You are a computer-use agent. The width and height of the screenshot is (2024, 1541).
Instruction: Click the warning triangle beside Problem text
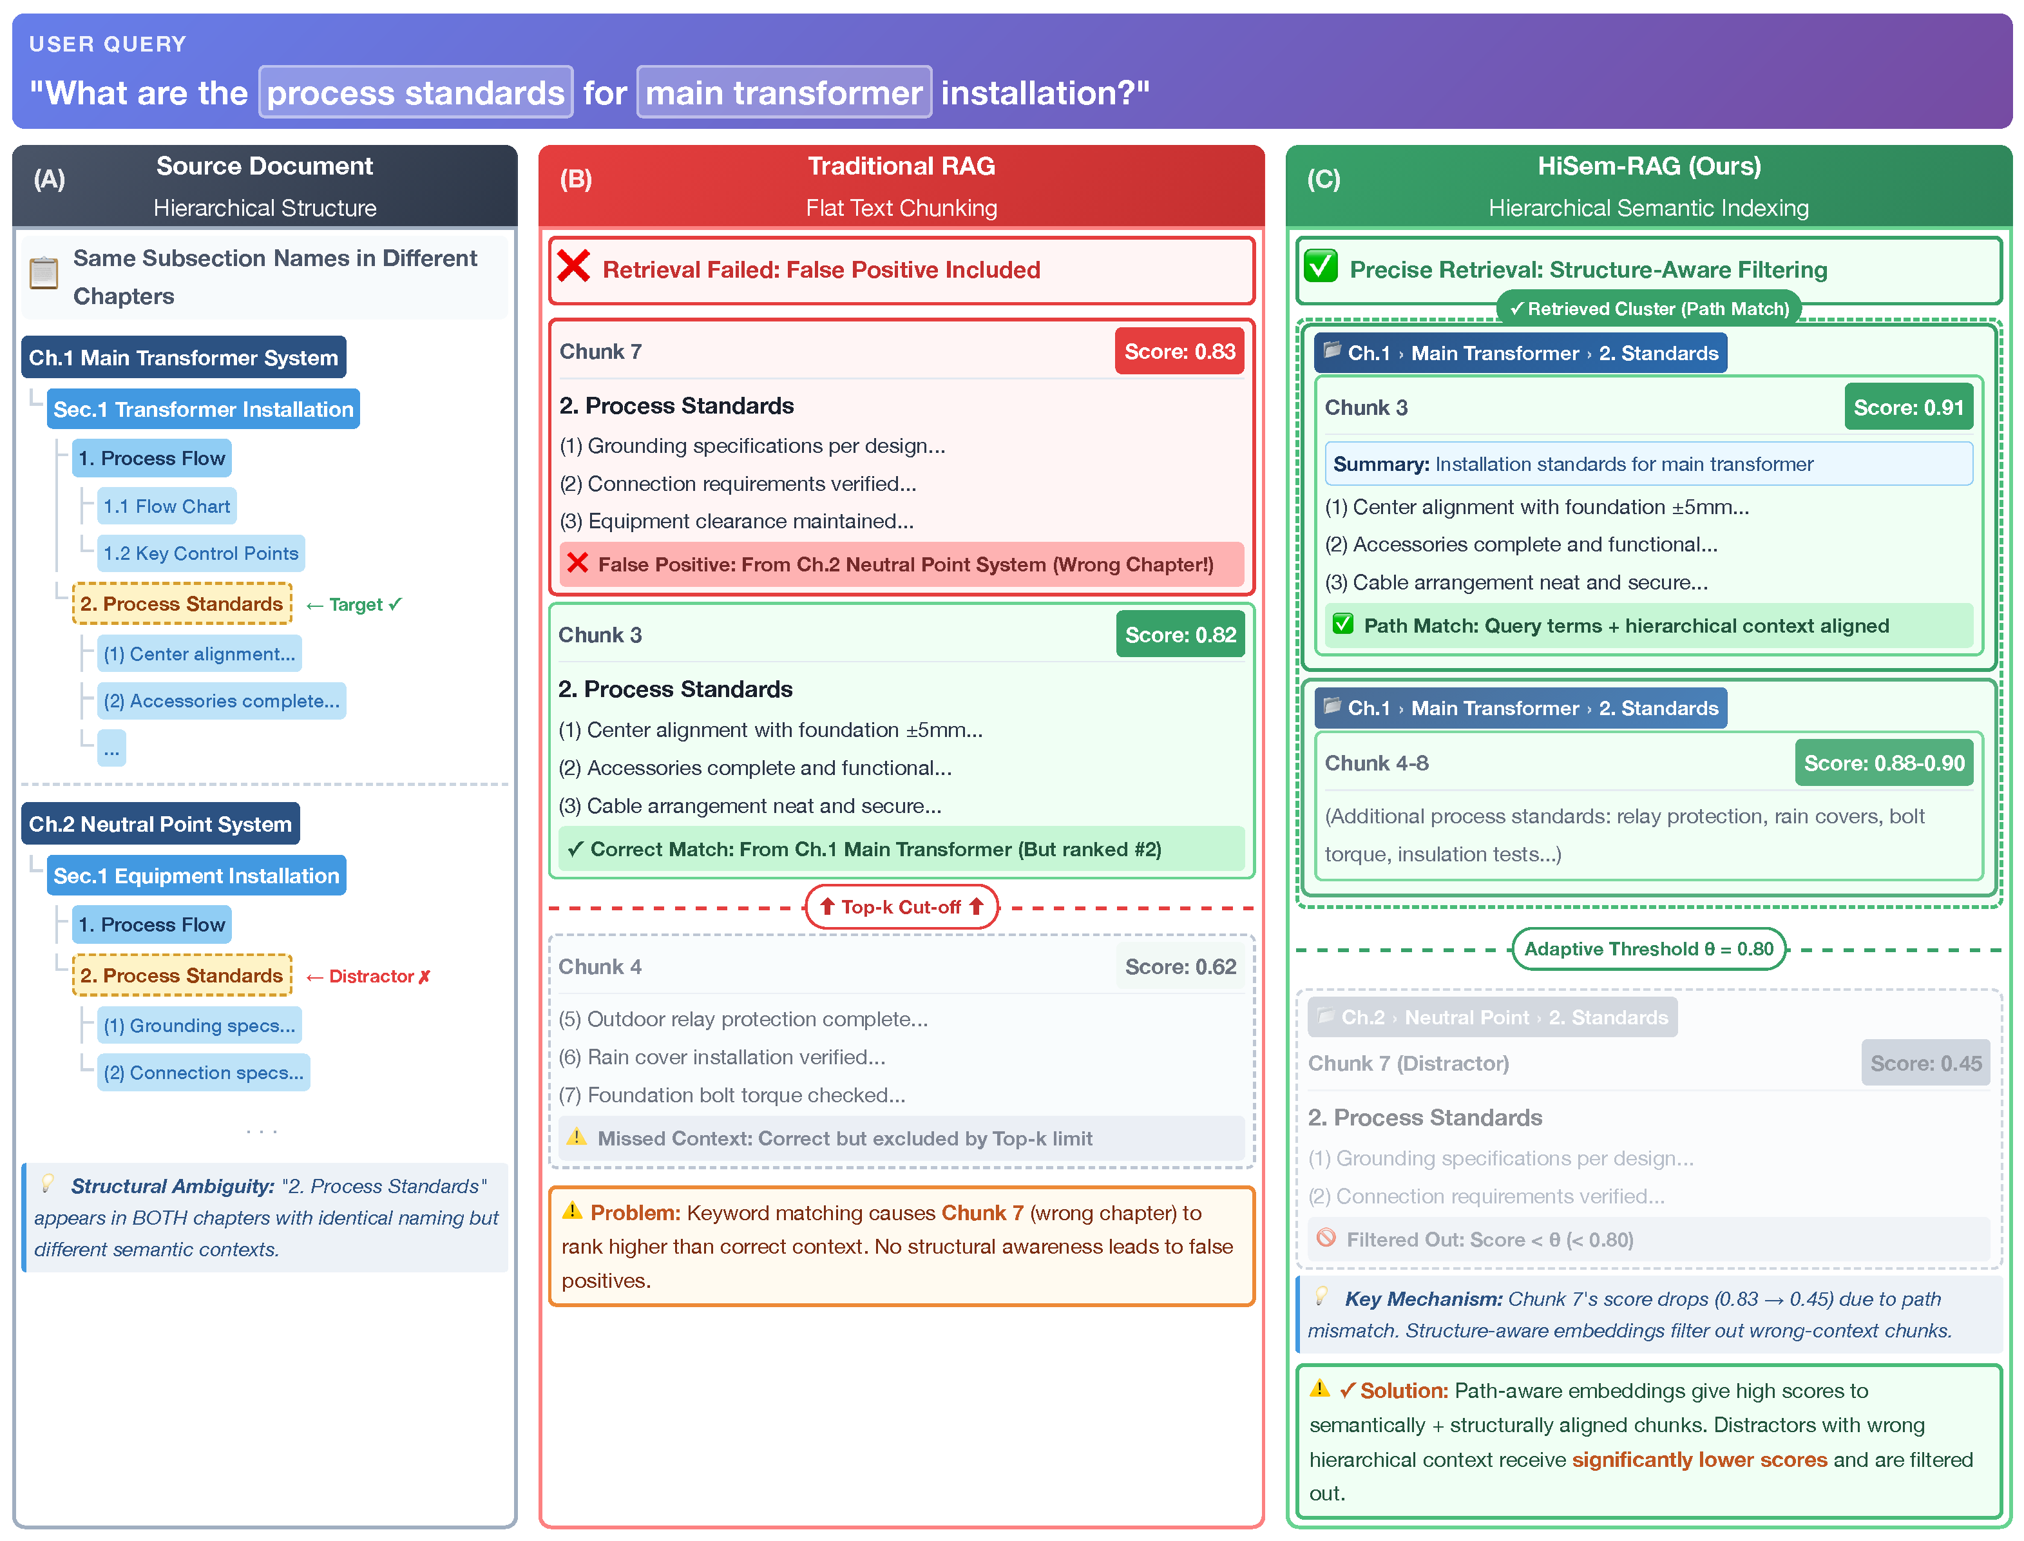572,1212
